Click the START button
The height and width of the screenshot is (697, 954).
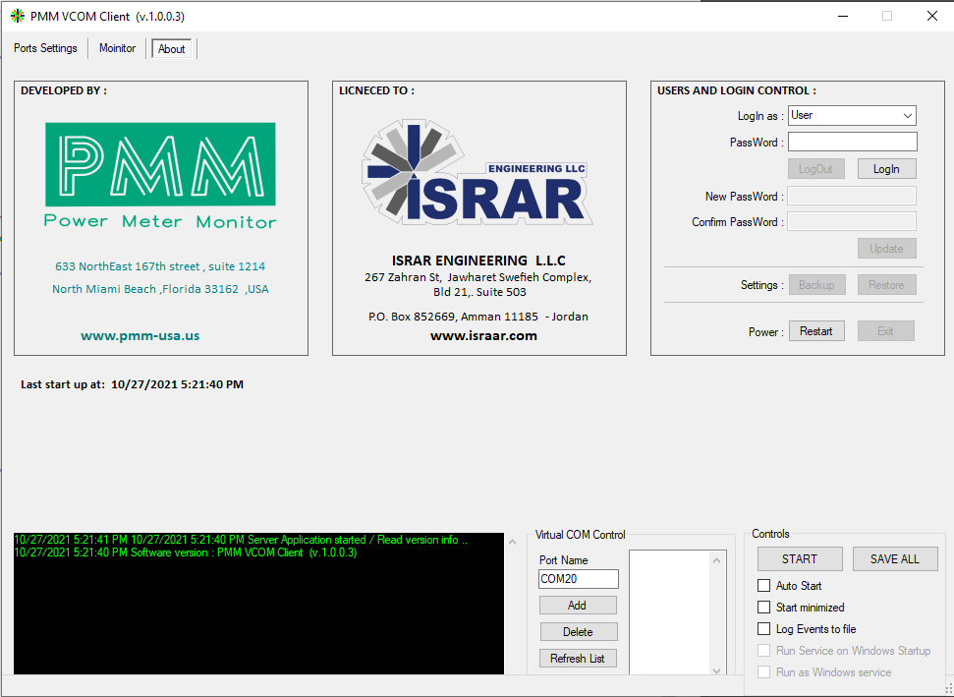(800, 558)
